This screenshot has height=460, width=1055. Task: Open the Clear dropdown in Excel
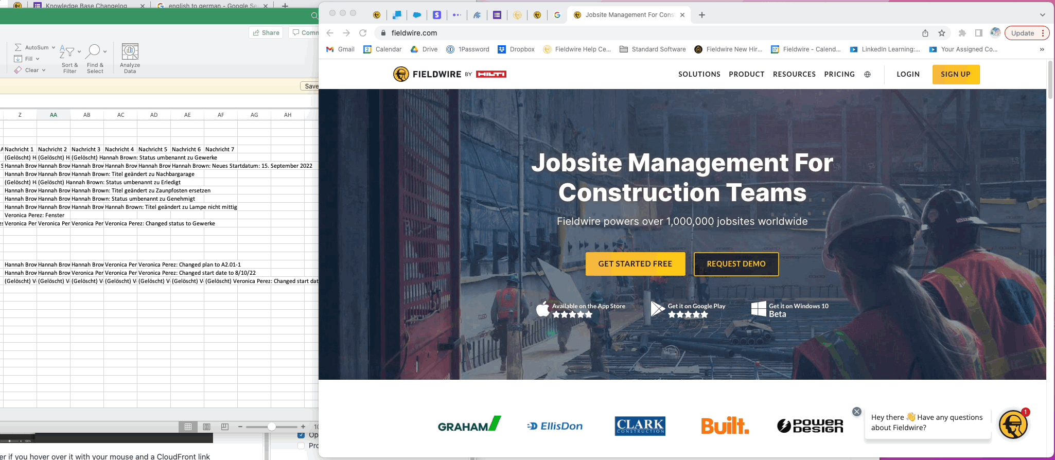pyautogui.click(x=30, y=70)
